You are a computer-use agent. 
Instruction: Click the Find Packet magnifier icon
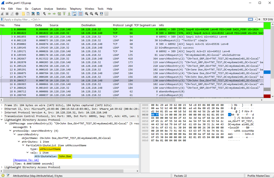coord(44,14)
